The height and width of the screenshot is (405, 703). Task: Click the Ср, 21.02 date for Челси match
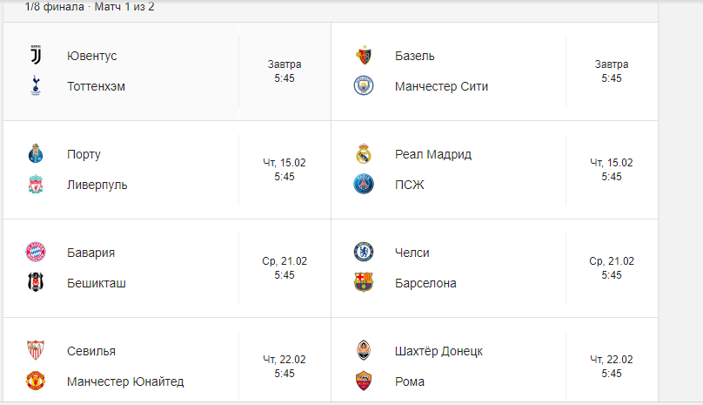612,261
